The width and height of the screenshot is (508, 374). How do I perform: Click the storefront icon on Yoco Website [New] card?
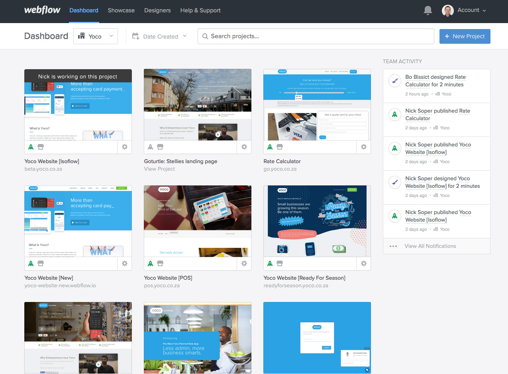tap(41, 263)
